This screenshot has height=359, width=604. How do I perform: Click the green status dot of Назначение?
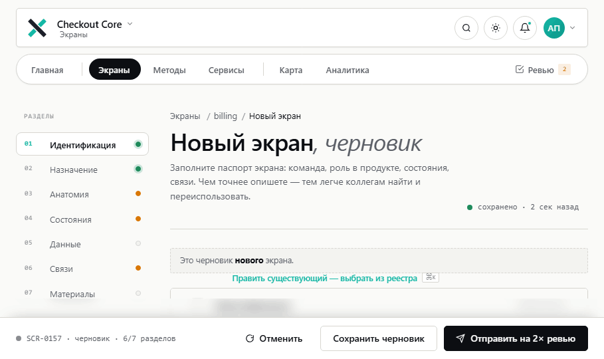tap(138, 169)
